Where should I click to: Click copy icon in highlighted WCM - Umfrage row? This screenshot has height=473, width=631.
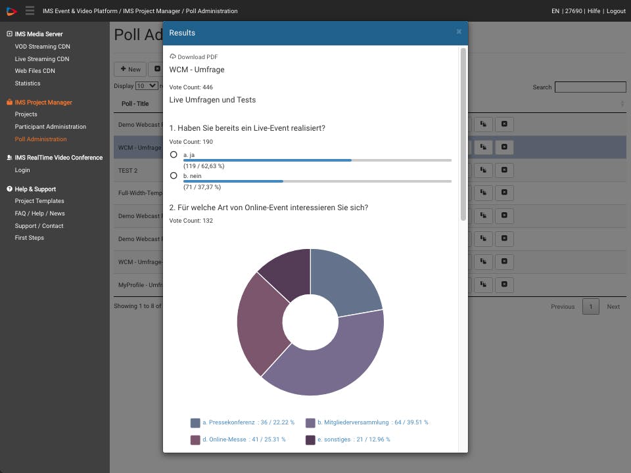click(483, 146)
